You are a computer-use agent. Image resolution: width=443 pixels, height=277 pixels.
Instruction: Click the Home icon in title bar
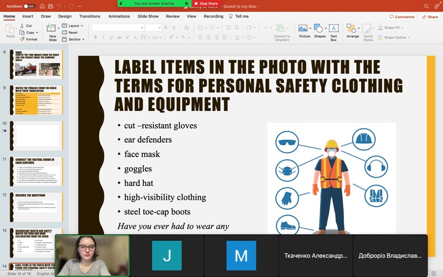coord(43,6)
